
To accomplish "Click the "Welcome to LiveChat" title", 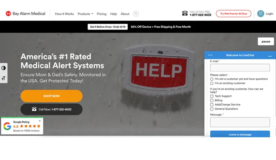I will 240,55.
